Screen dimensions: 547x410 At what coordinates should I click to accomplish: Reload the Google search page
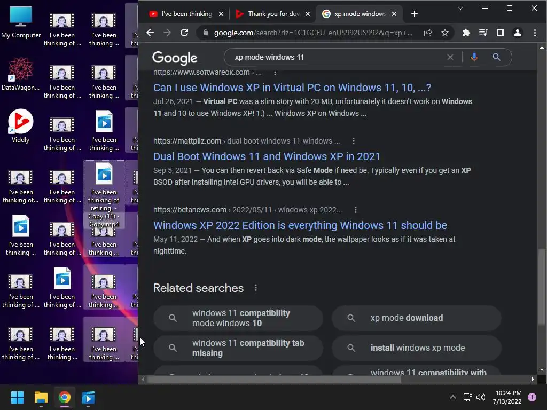pos(184,33)
